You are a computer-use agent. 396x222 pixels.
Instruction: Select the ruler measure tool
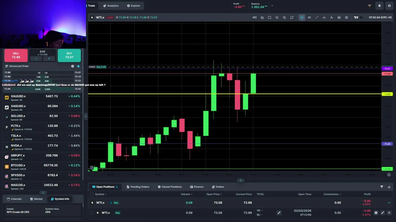point(309,18)
